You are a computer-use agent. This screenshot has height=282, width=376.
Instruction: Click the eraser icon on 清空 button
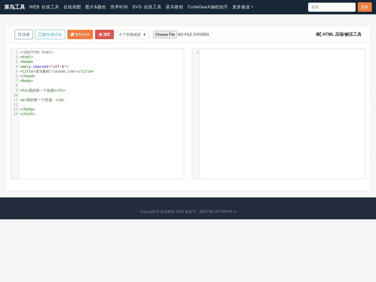pos(100,34)
